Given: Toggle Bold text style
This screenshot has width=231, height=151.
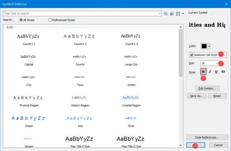Looking at the screenshot, I should click(203, 72).
